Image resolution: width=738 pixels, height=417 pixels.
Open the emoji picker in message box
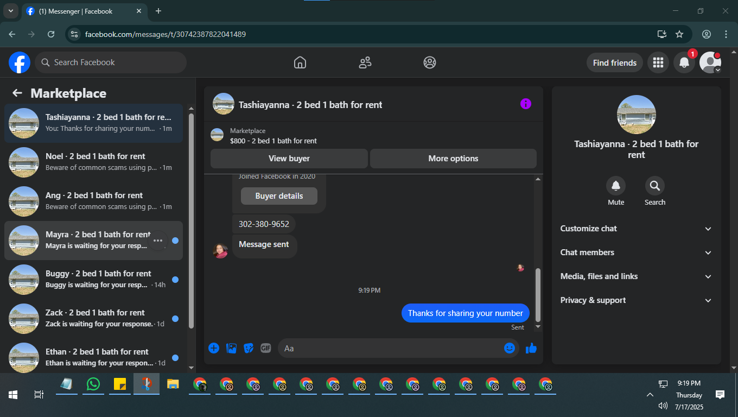(510, 348)
